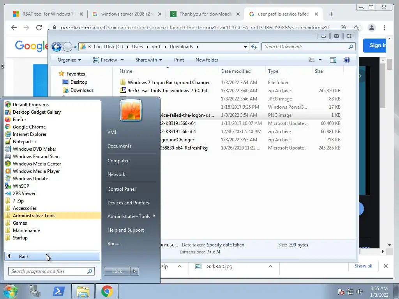Switch to the windows server 2008 r2 tab

pos(127,14)
